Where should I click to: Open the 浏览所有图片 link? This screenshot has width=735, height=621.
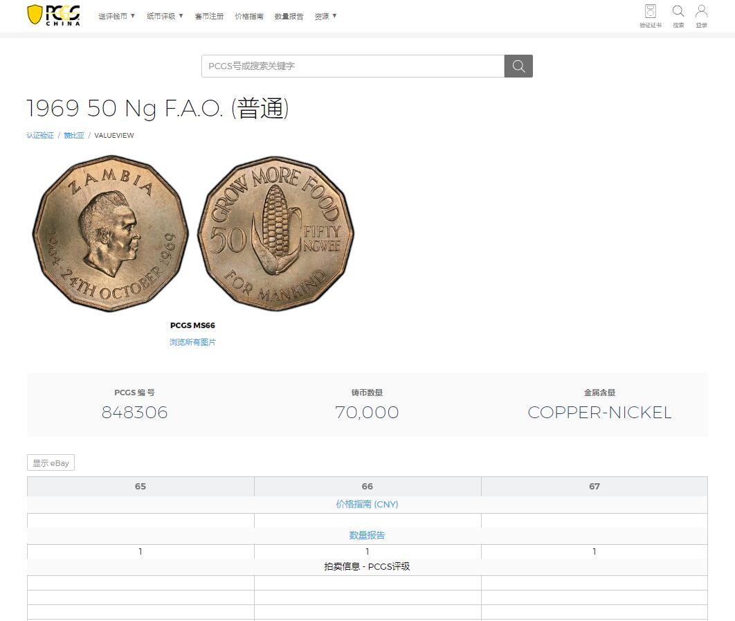coord(192,342)
